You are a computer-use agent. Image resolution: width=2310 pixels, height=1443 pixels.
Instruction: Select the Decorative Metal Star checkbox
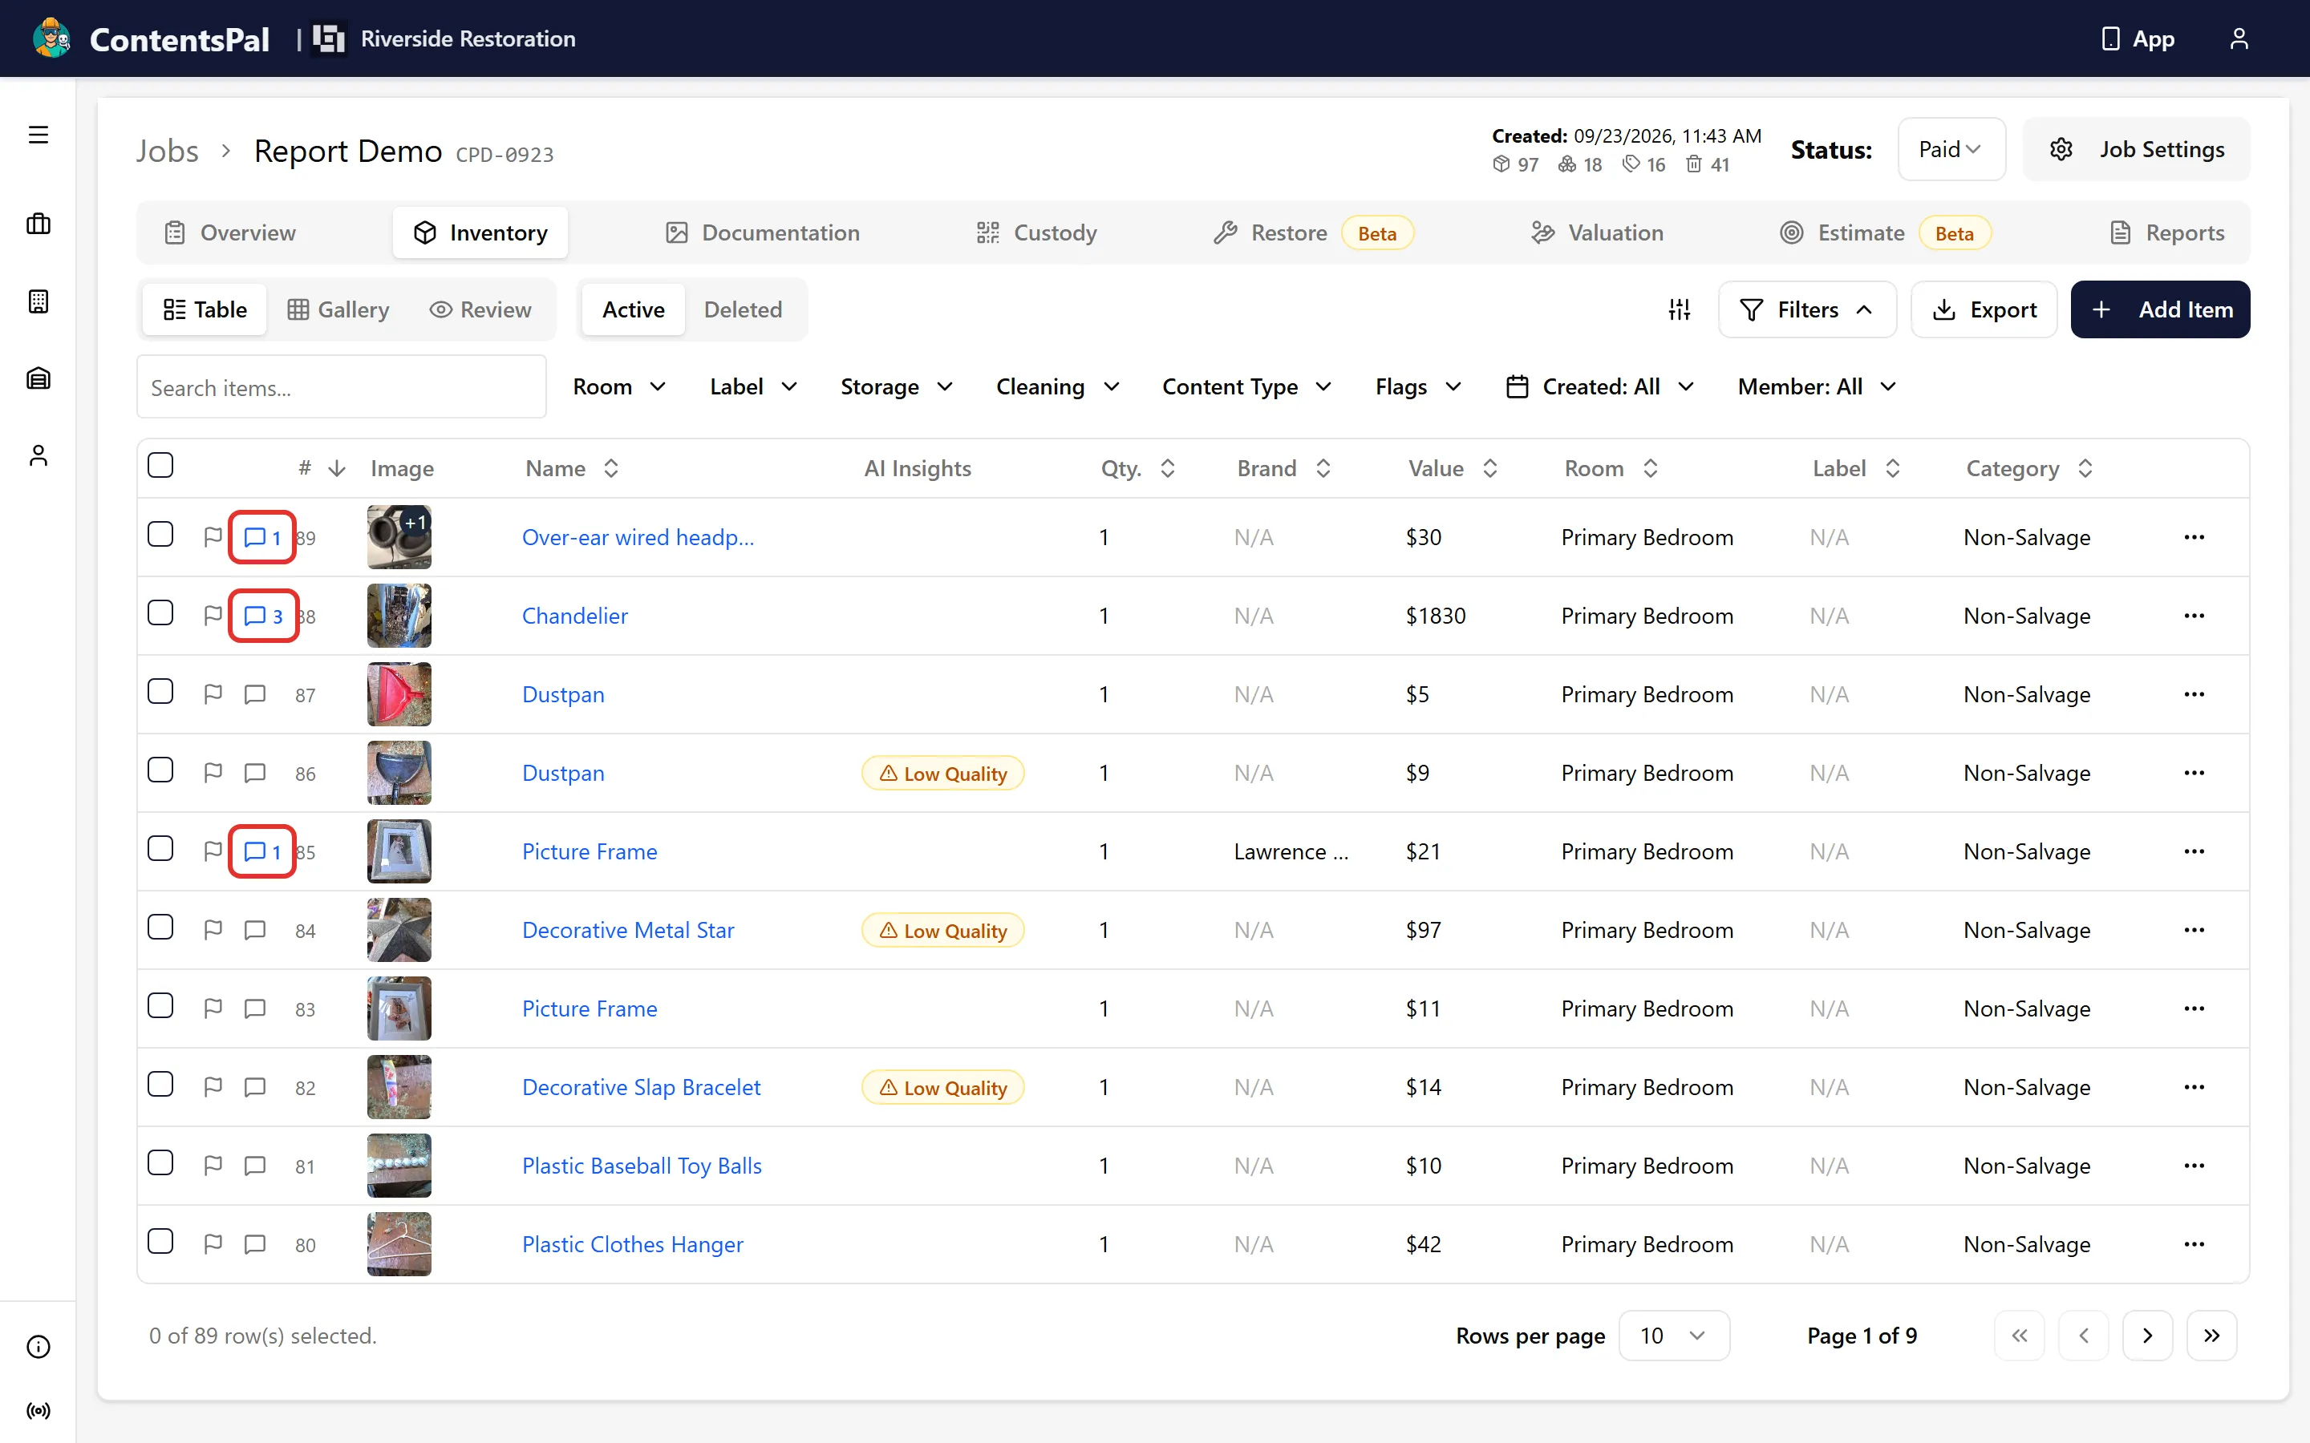coord(160,927)
